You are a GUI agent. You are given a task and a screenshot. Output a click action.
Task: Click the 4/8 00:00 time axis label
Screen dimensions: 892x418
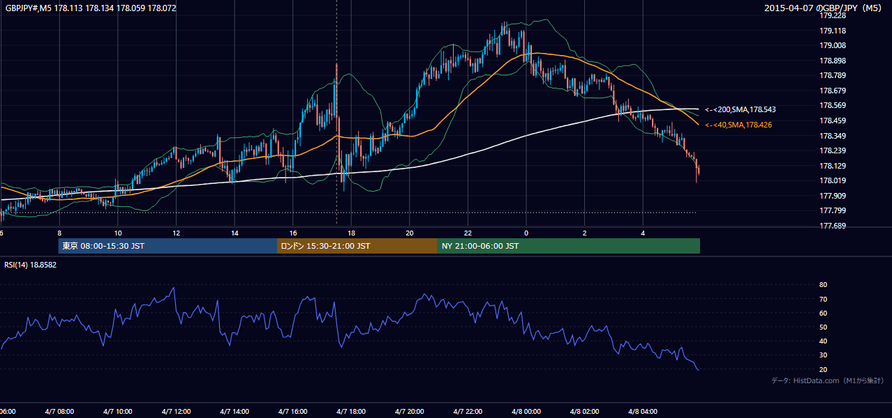(526, 411)
